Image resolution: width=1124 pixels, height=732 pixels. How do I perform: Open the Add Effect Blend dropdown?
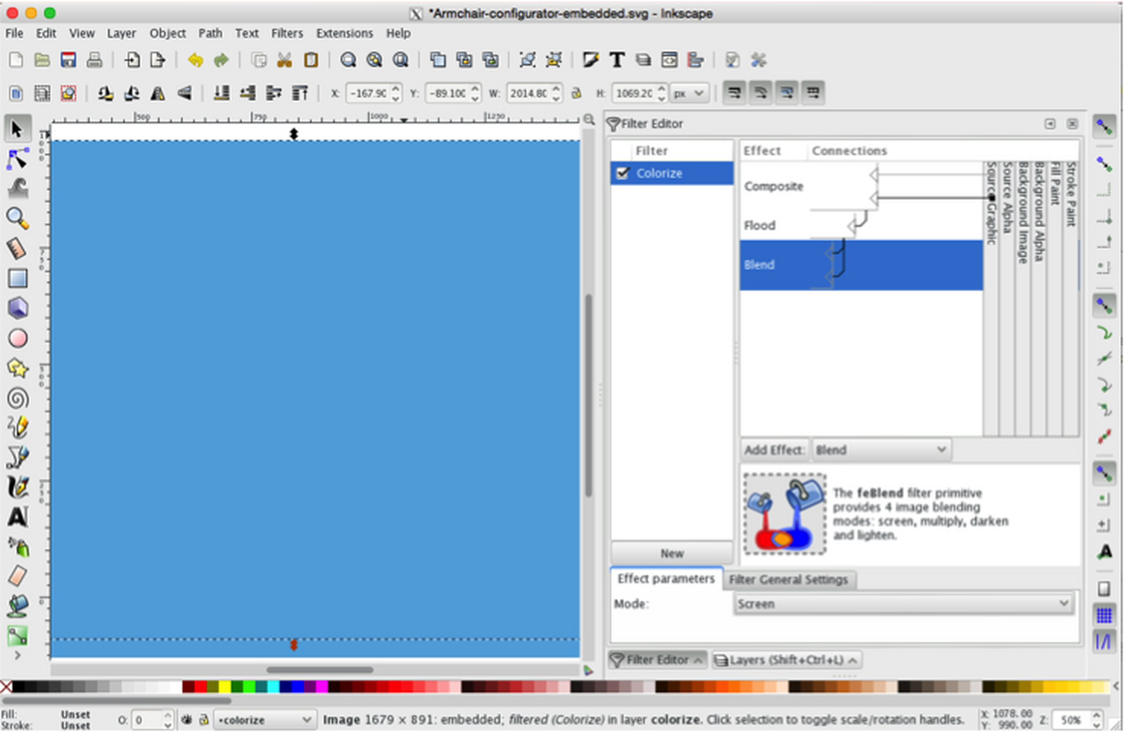pyautogui.click(x=881, y=450)
